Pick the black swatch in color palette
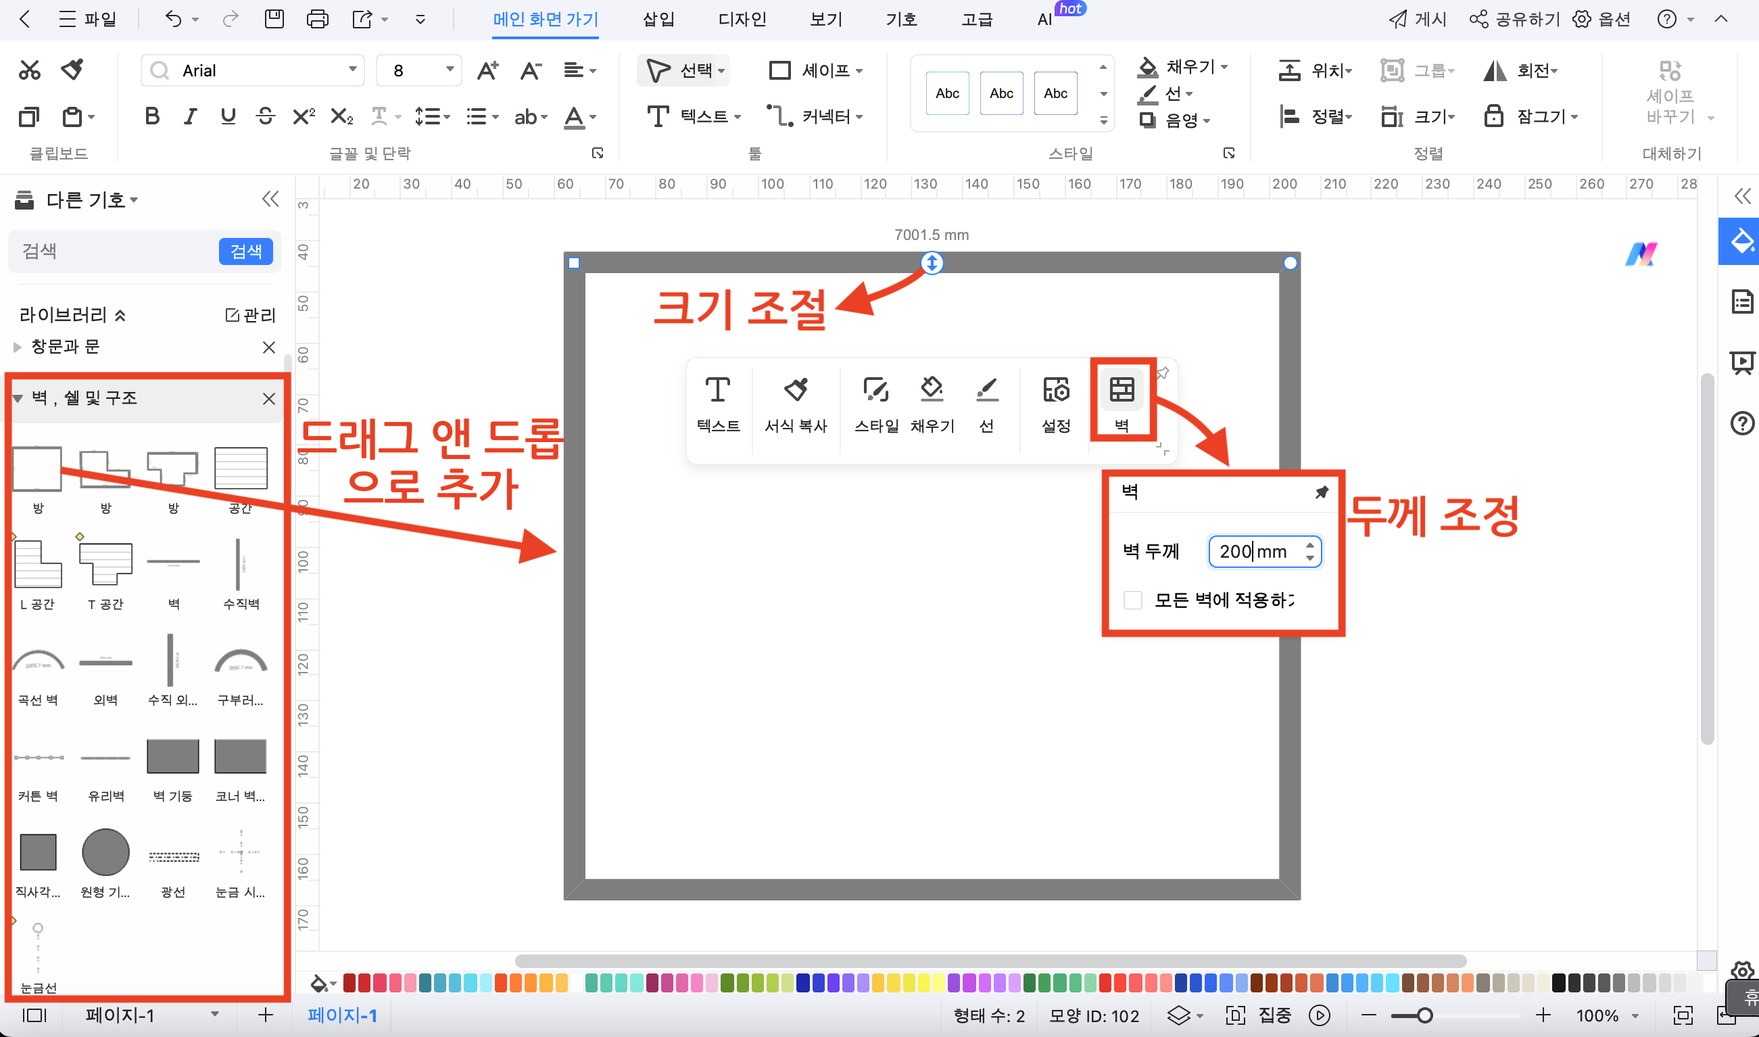The height and width of the screenshot is (1037, 1759). point(1558,983)
